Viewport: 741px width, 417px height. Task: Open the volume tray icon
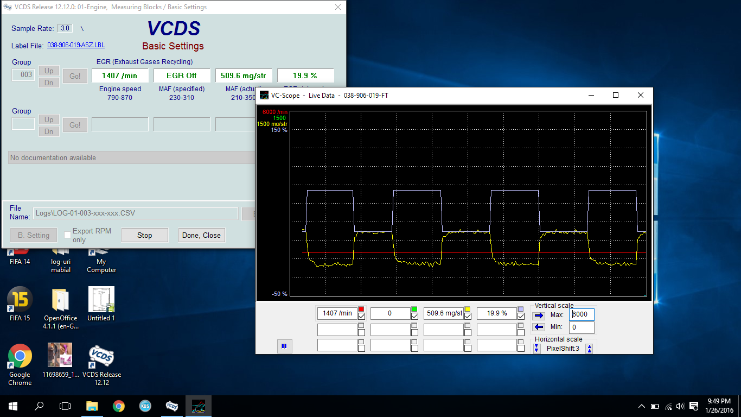(681, 406)
